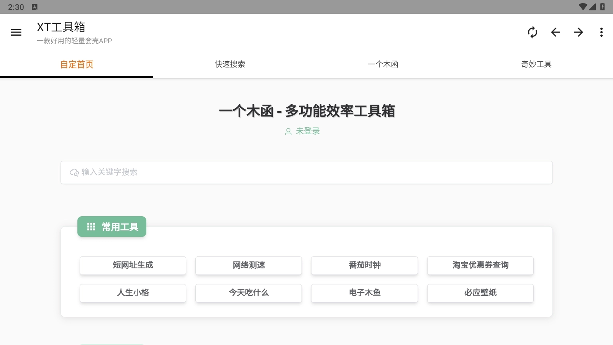Image resolution: width=613 pixels, height=345 pixels.
Task: Click the cloud search icon in search bar
Action: [x=74, y=172]
